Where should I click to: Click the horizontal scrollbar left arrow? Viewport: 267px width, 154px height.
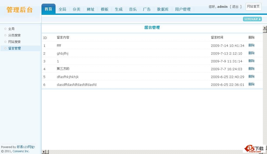pos(44,152)
